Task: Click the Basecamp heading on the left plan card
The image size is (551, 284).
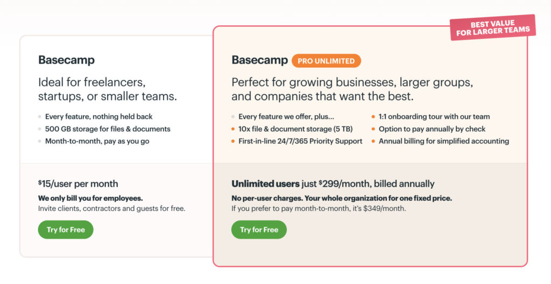Action: click(x=66, y=60)
